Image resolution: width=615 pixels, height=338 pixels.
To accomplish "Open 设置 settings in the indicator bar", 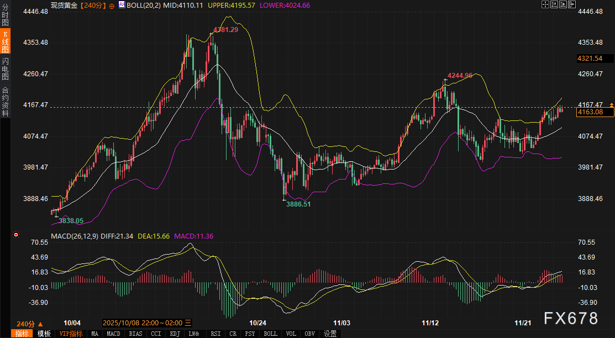I will pyautogui.click(x=330, y=334).
